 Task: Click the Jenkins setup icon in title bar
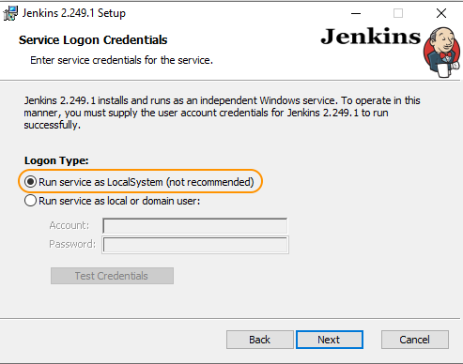pos(10,13)
